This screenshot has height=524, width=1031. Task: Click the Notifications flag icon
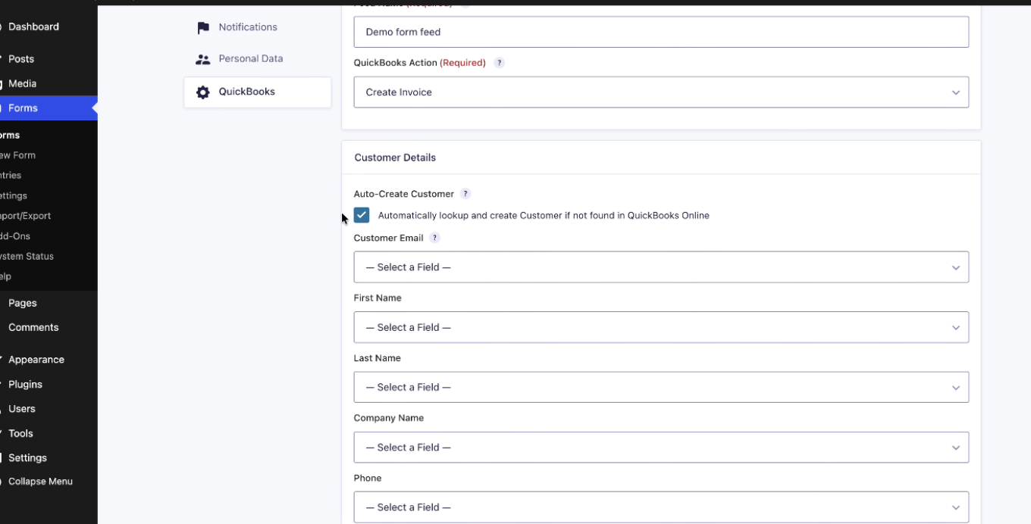coord(202,28)
